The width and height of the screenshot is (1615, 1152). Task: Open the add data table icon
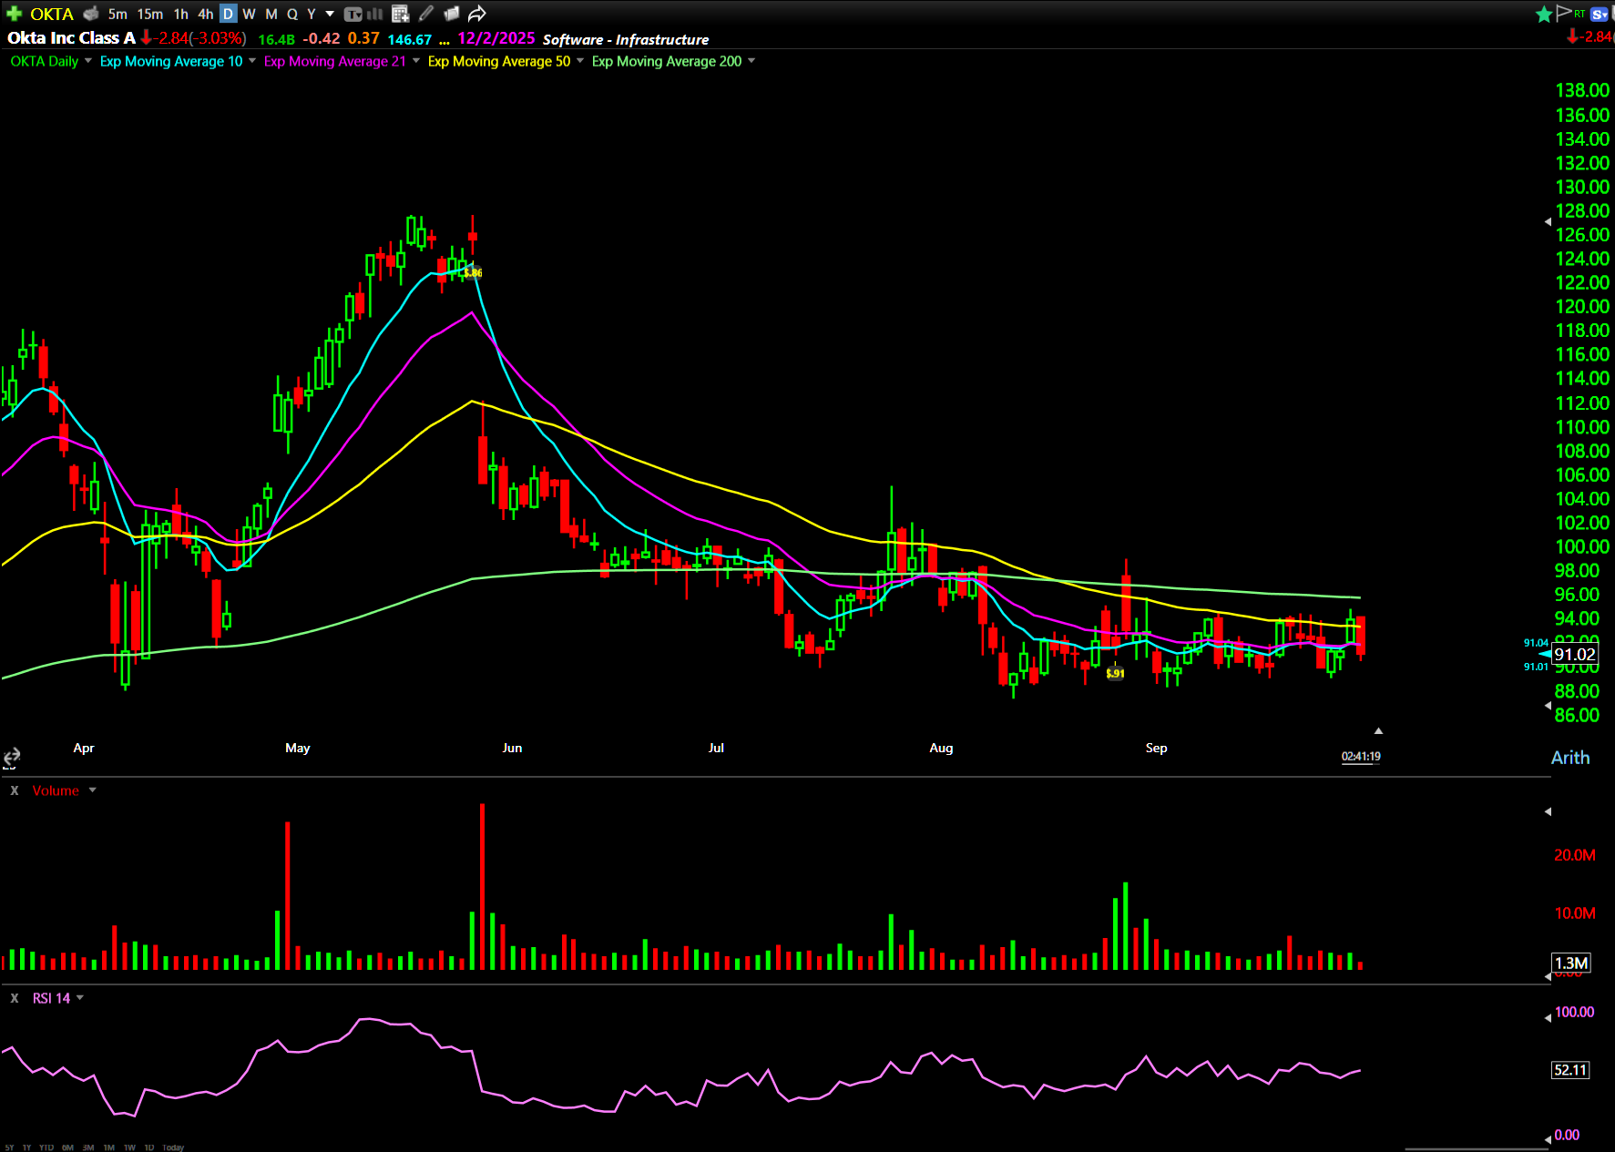[400, 14]
